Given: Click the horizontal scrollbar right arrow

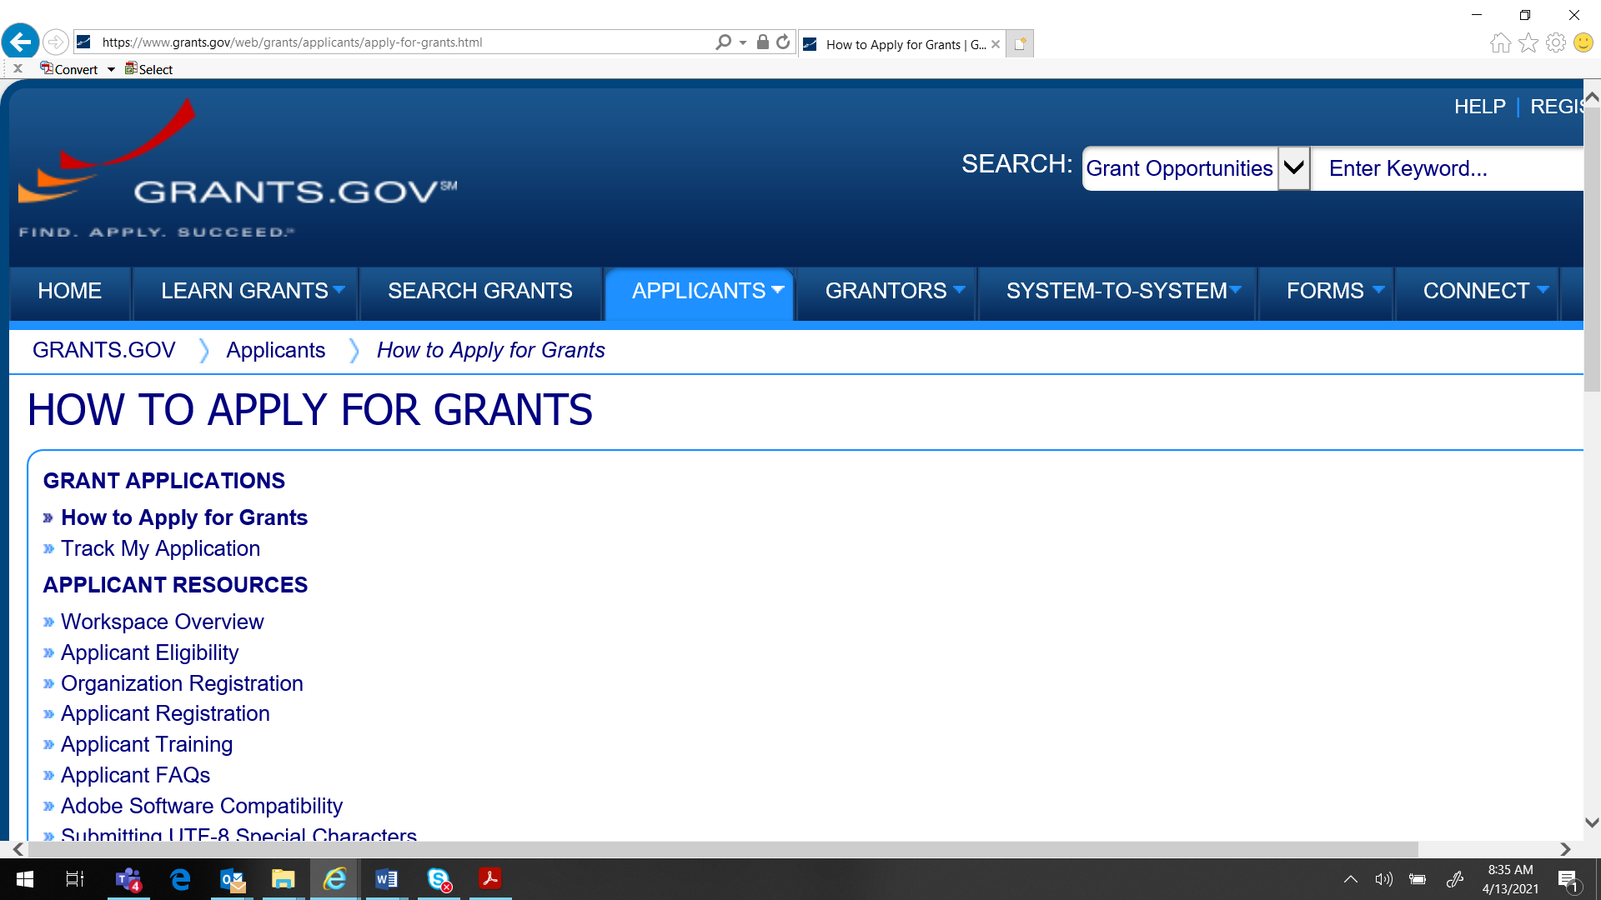Looking at the screenshot, I should coord(1565,849).
